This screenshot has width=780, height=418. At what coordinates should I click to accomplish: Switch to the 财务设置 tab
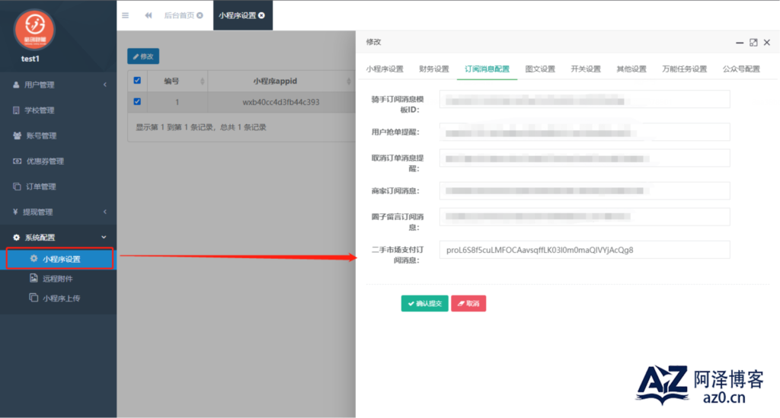coord(433,69)
